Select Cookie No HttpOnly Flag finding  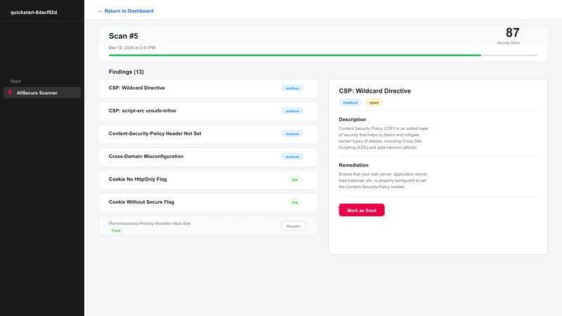click(208, 180)
